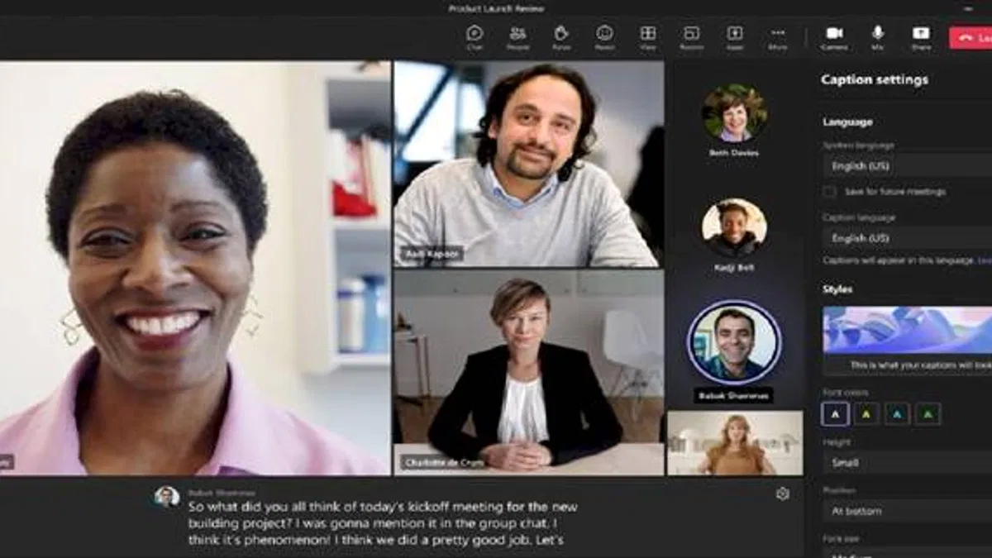Select the large pink-shirt speaker video
The width and height of the screenshot is (992, 558).
[x=195, y=268]
